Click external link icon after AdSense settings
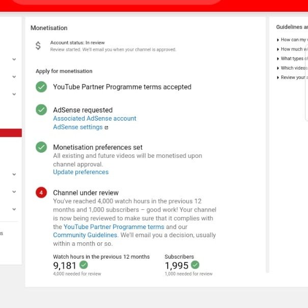The image size is (308, 308). [x=106, y=128]
